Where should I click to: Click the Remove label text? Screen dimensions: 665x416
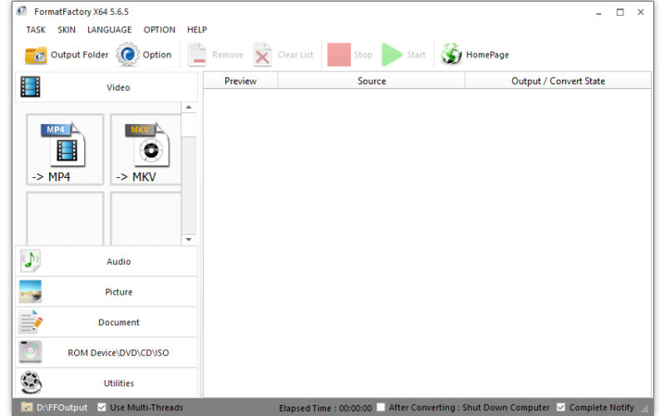click(228, 55)
